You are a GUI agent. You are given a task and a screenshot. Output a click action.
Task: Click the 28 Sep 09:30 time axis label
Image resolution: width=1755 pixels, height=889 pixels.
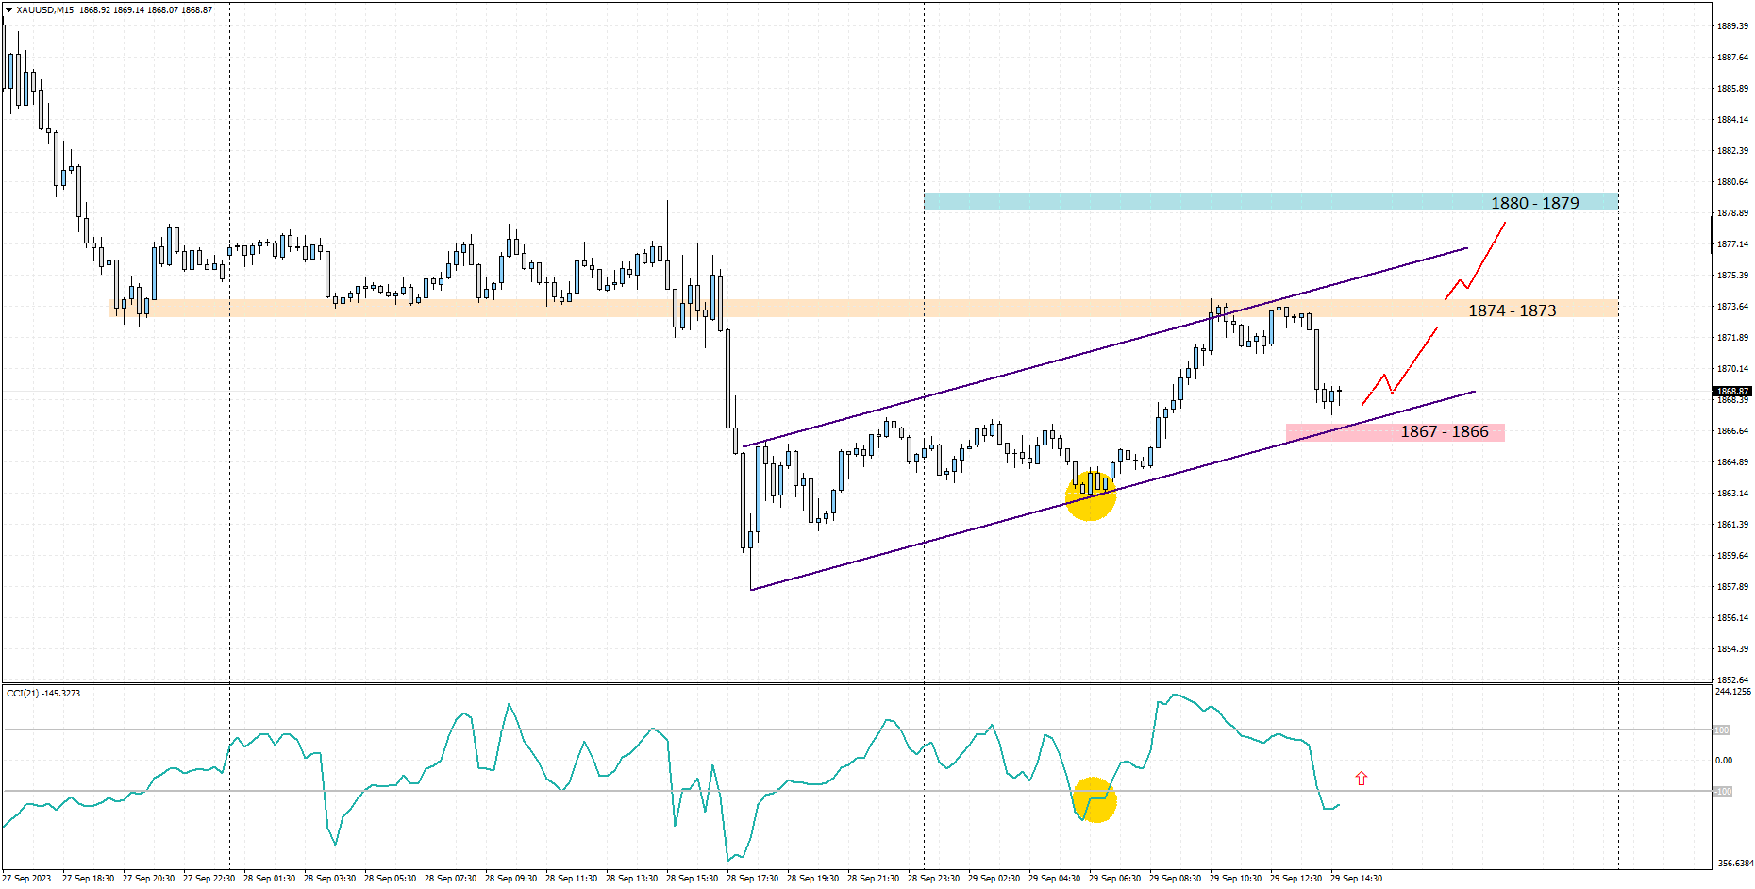(510, 879)
